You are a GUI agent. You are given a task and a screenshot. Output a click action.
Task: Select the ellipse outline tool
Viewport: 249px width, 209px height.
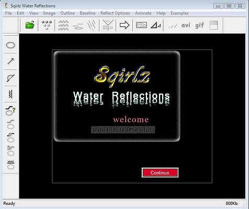tap(10, 45)
